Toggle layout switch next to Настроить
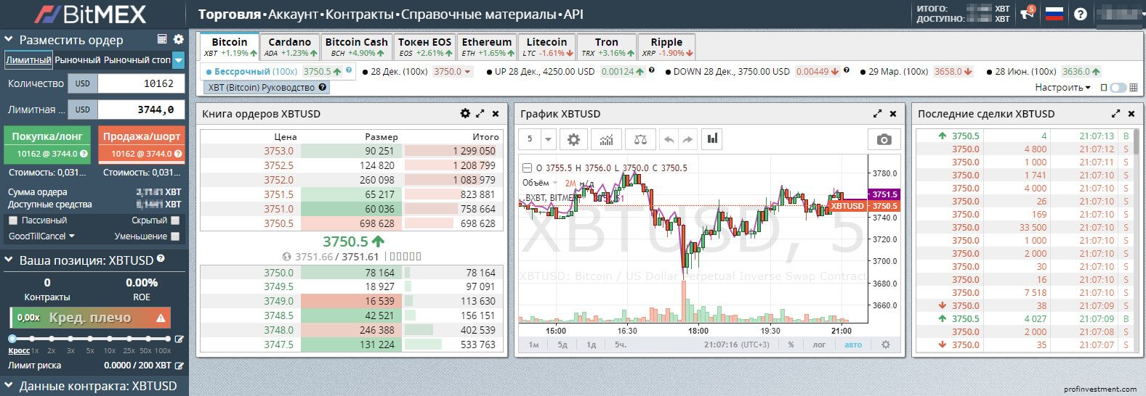 (x=1118, y=87)
